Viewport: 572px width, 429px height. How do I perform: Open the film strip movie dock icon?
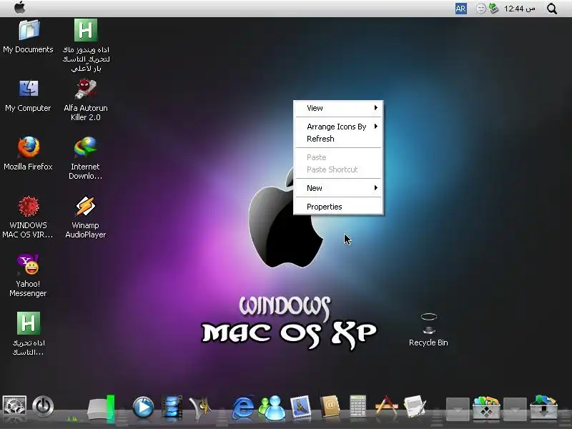tap(172, 406)
